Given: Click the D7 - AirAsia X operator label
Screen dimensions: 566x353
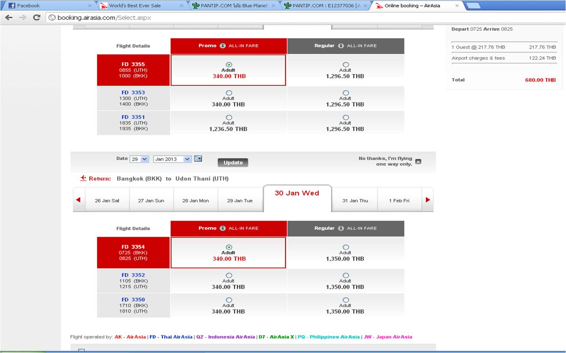Looking at the screenshot, I should [276, 337].
